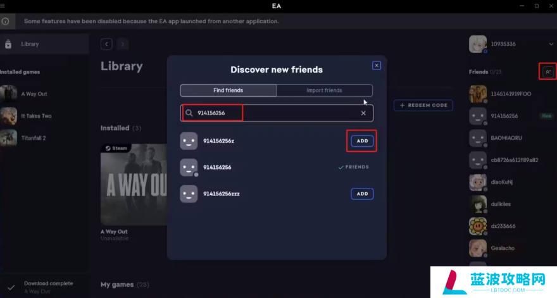Add 914156256z as a friend

tap(362, 141)
